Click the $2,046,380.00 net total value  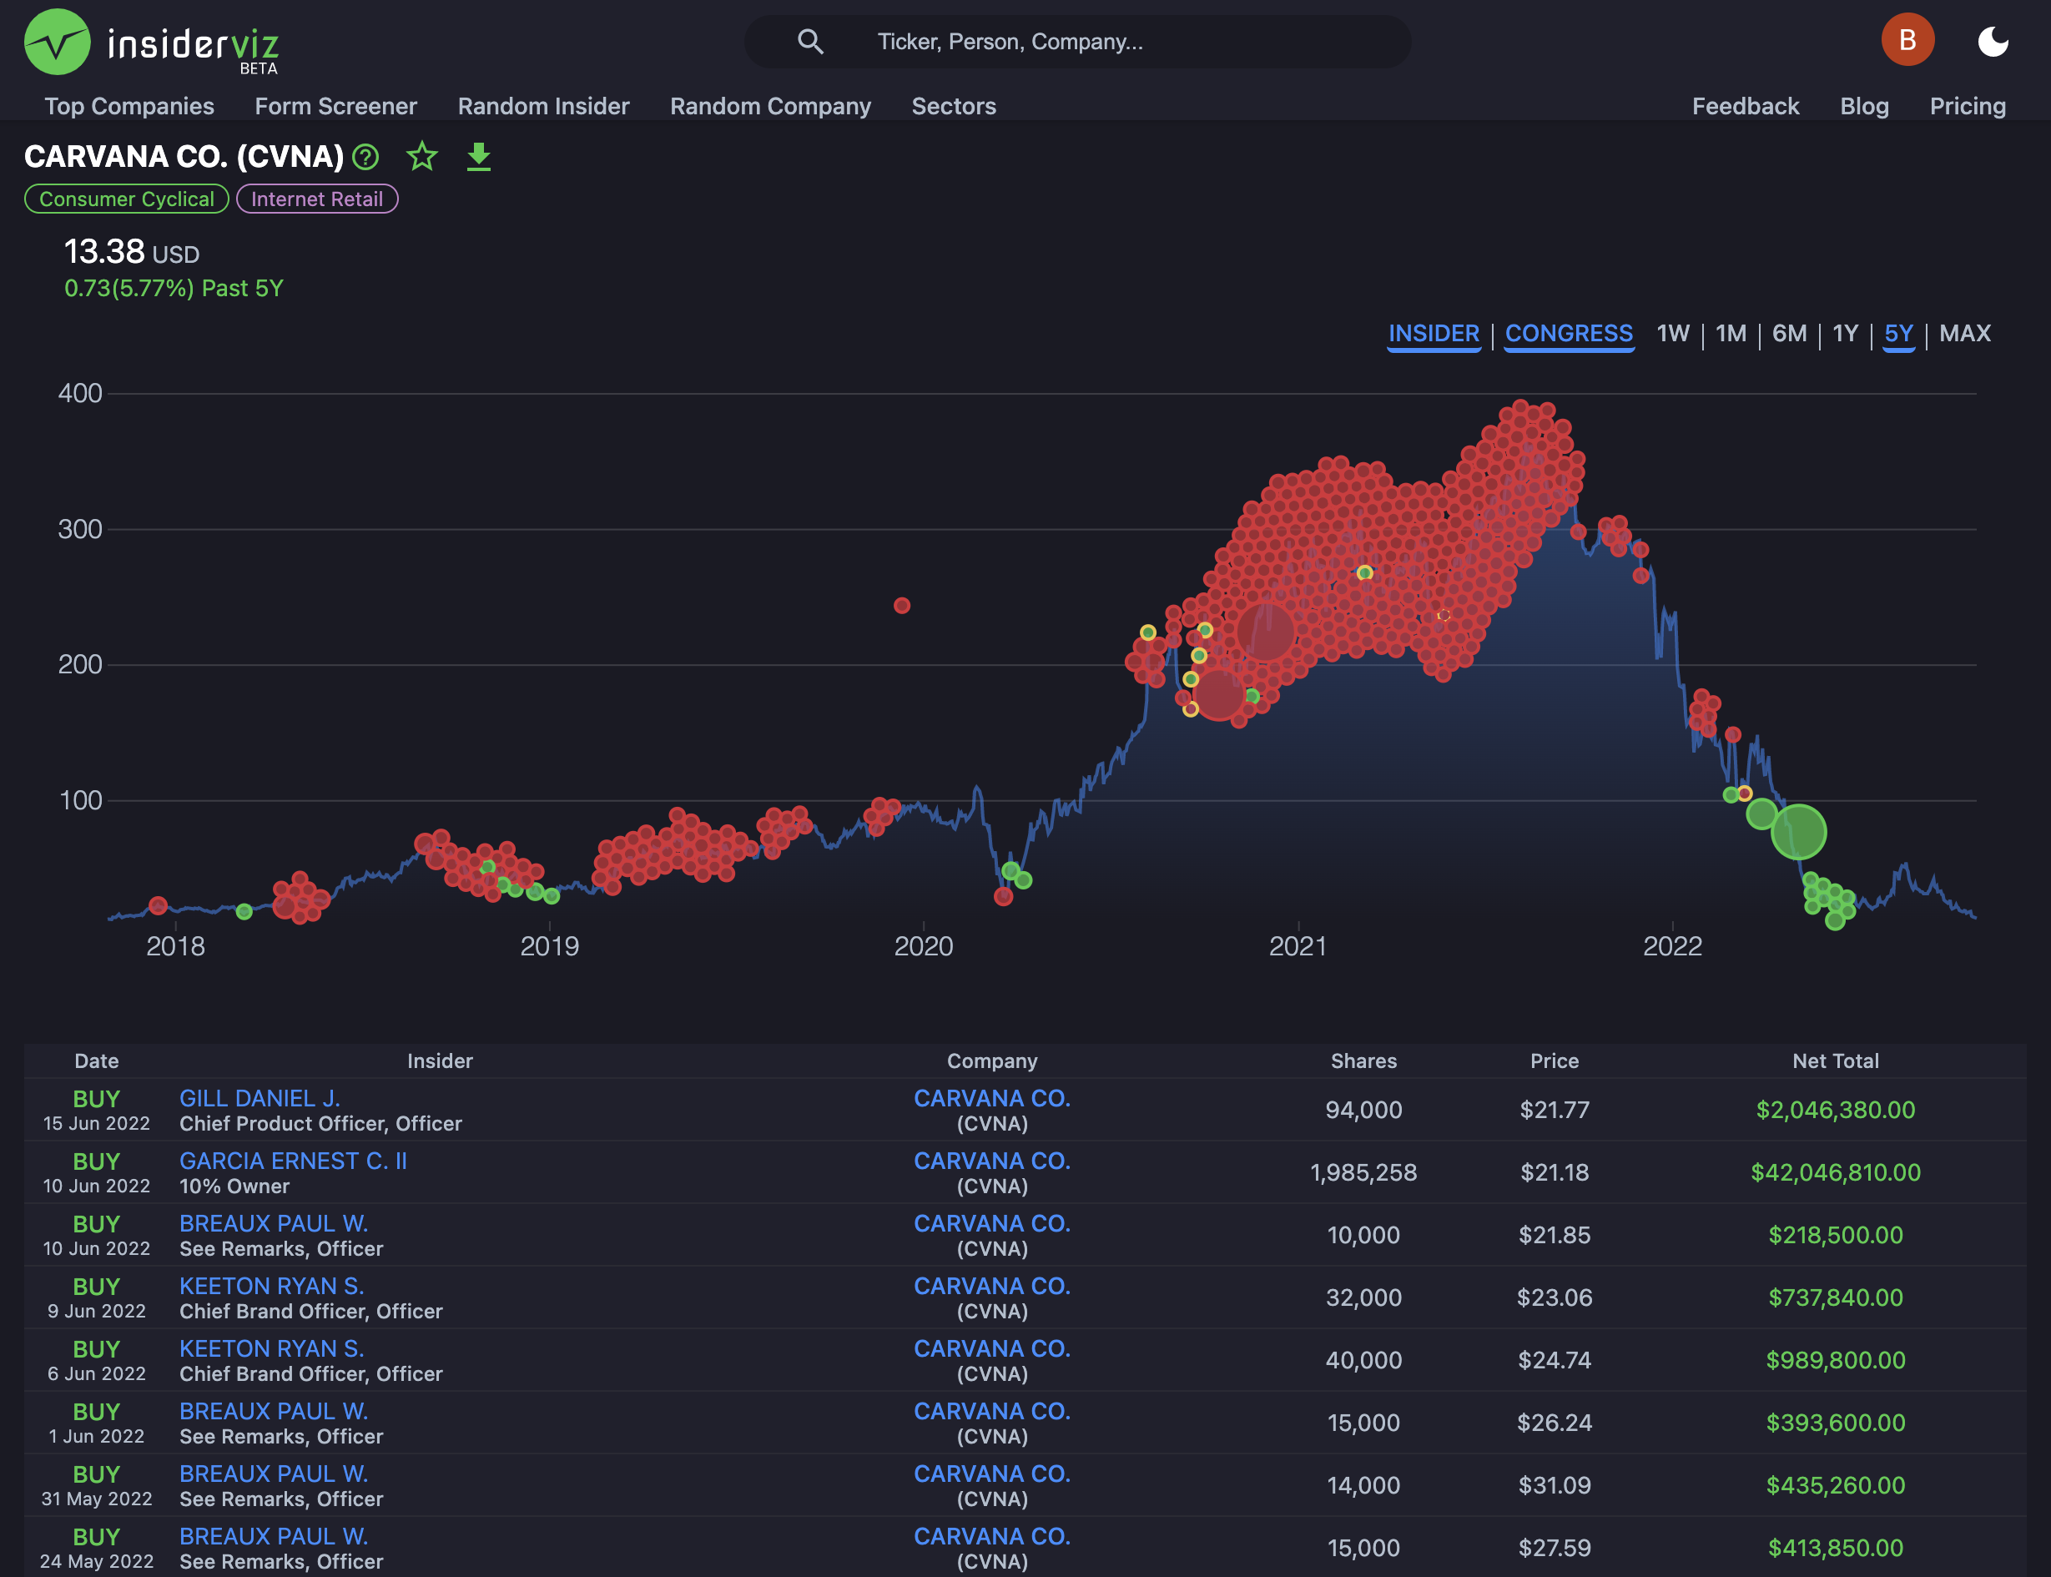click(1835, 1110)
